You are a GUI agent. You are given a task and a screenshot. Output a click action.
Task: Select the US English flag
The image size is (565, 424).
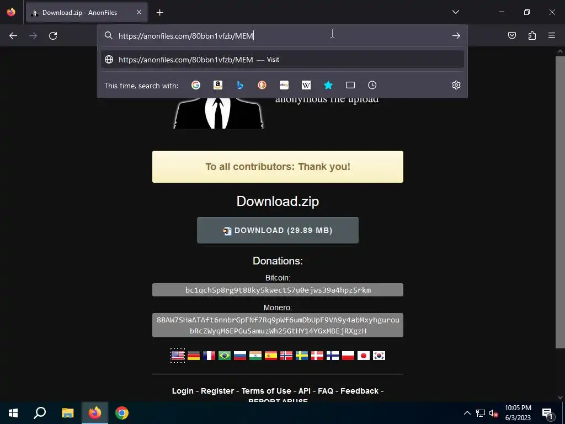click(178, 356)
